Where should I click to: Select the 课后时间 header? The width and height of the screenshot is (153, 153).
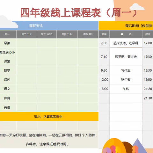pos(126,25)
